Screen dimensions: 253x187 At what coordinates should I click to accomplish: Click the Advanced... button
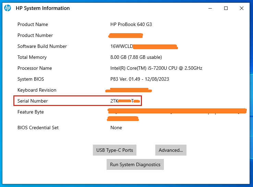171,150
